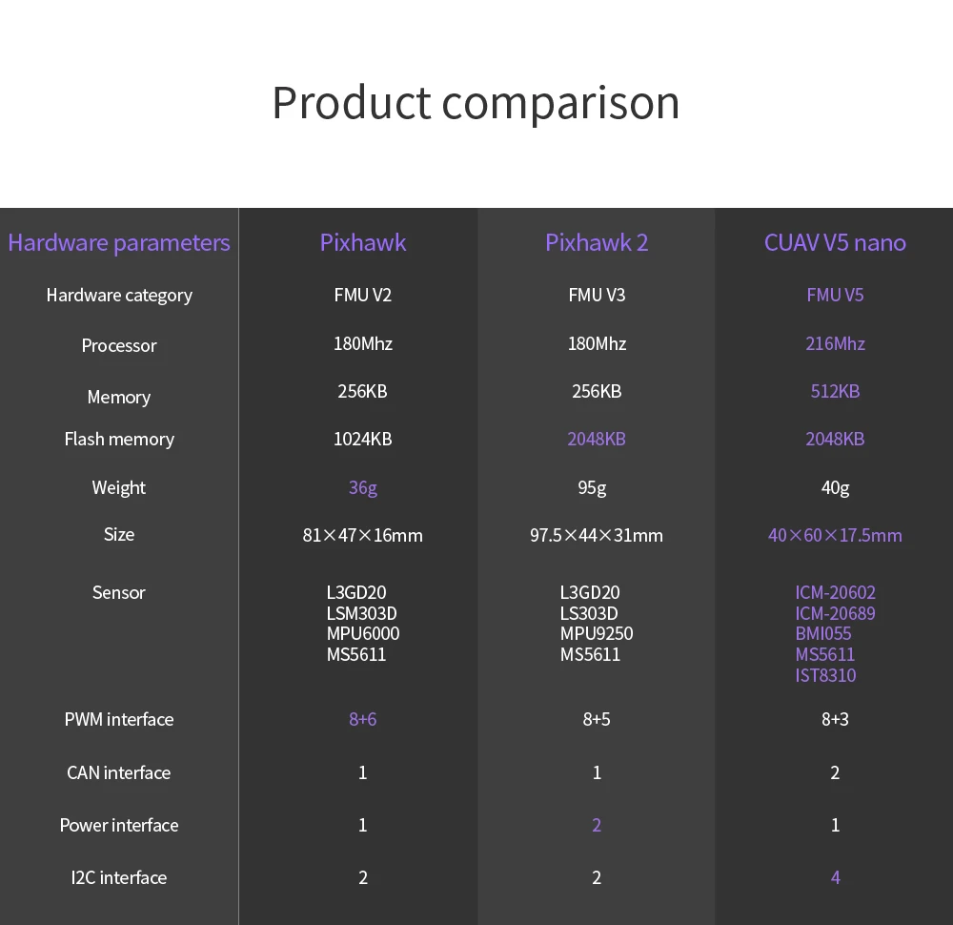Select the 216Mhz processor value
This screenshot has height=925, width=953.
coord(835,343)
